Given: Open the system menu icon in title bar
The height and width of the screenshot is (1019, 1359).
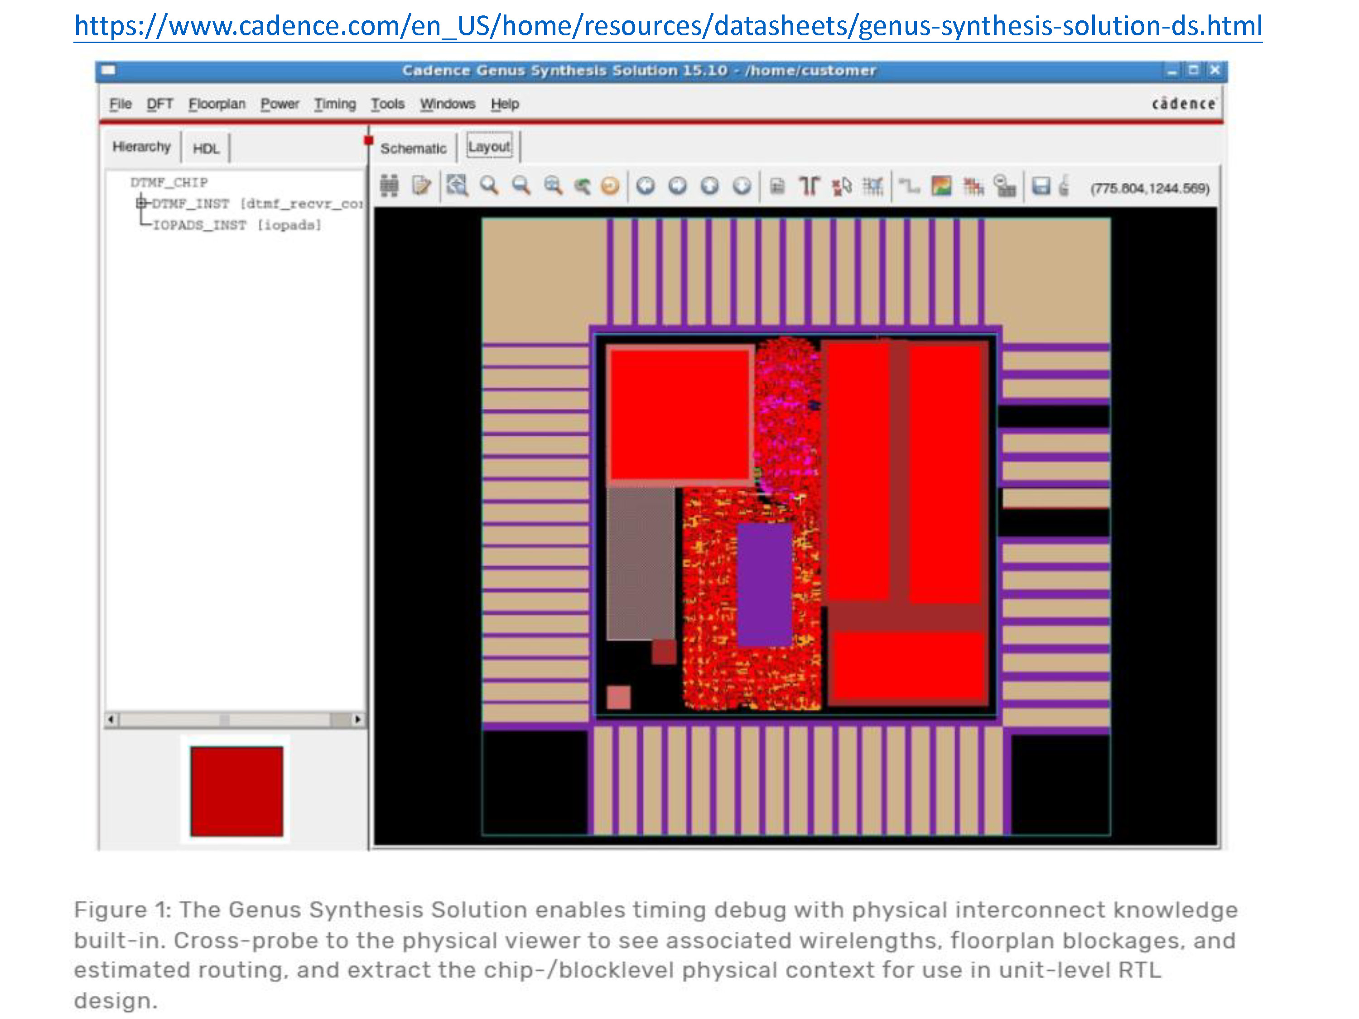Looking at the screenshot, I should [108, 70].
